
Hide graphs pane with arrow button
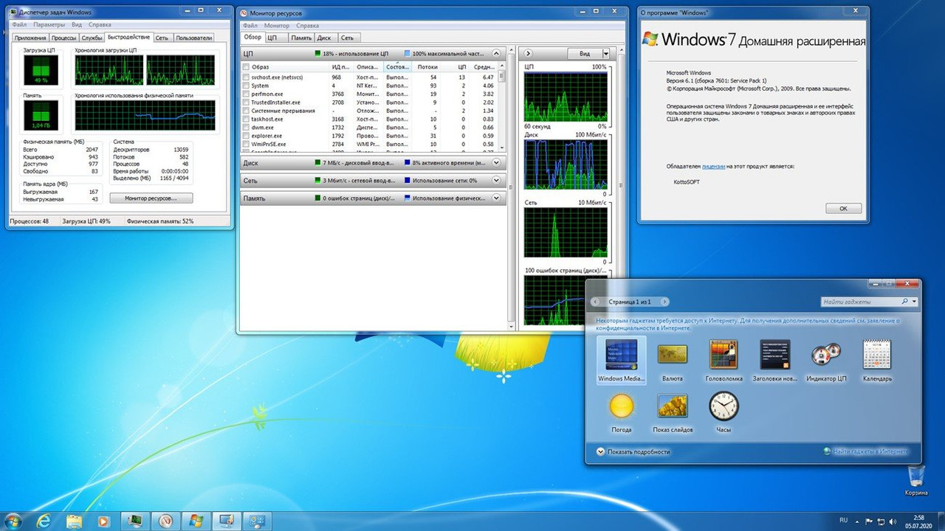point(529,54)
